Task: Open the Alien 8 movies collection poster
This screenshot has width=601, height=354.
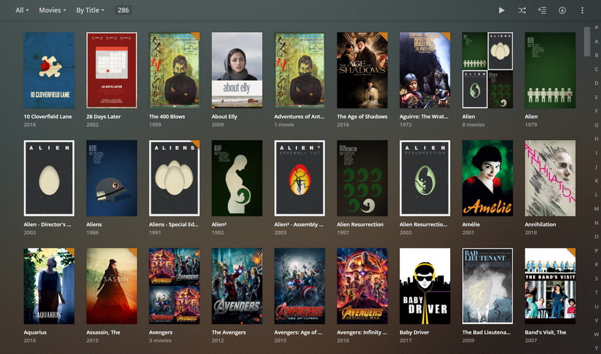Action: [487, 70]
